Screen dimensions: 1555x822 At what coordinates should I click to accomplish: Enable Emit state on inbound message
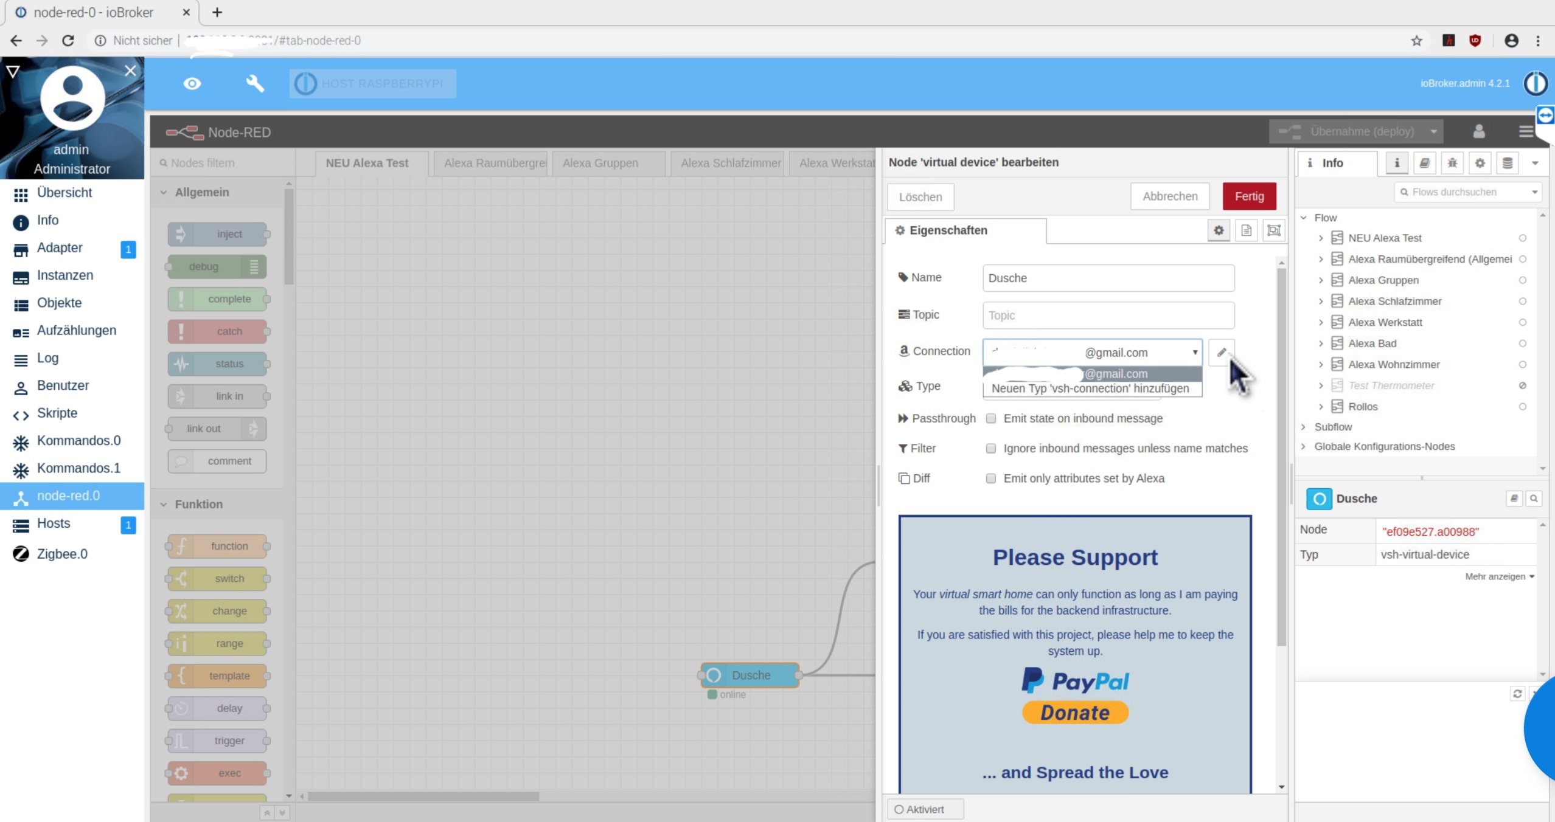(x=991, y=418)
